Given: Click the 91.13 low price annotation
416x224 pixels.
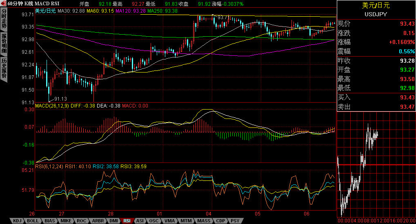Looking at the screenshot, I should (61, 99).
